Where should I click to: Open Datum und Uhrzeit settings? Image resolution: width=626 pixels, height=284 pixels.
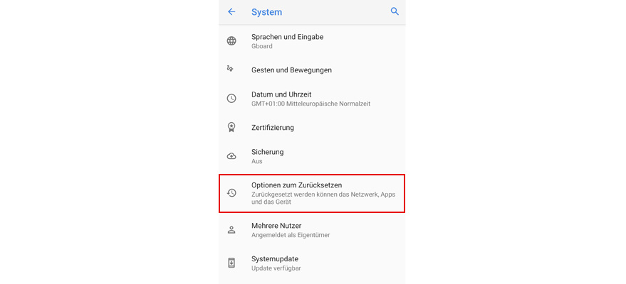click(281, 94)
